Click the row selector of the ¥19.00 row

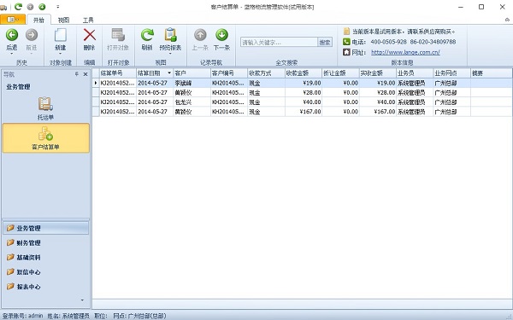tap(96, 83)
